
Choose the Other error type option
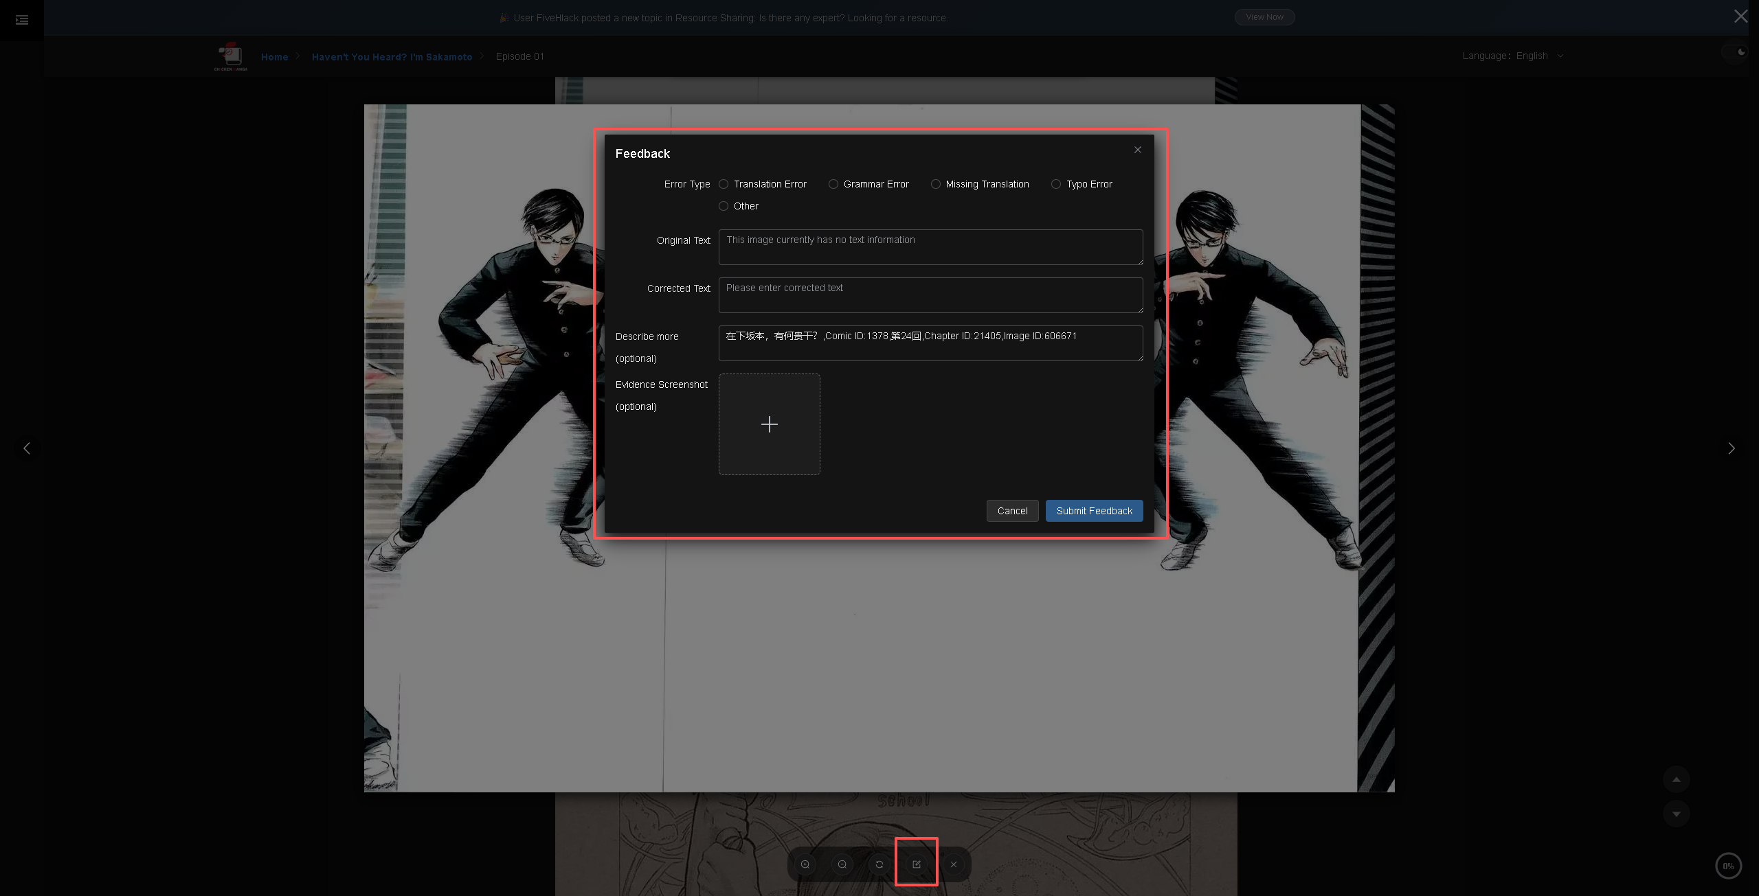[x=724, y=206]
